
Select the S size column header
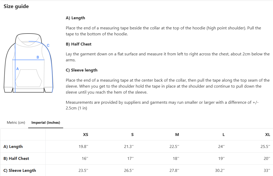tap(132, 135)
